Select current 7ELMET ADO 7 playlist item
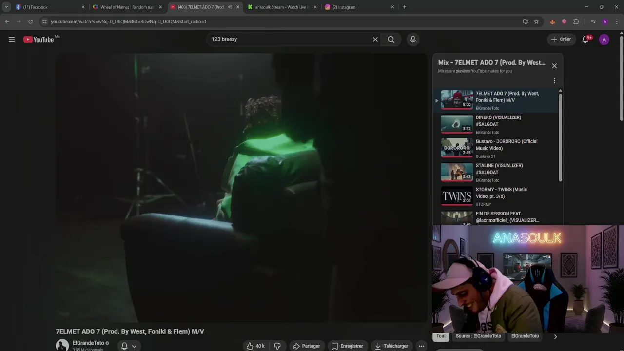Image resolution: width=624 pixels, height=351 pixels. 495,100
